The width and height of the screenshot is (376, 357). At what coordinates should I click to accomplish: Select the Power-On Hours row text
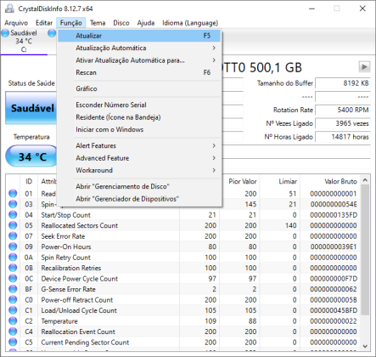[66, 246]
